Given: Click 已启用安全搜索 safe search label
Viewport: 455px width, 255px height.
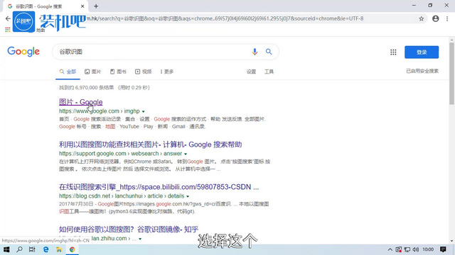Looking at the screenshot, I should (x=422, y=71).
